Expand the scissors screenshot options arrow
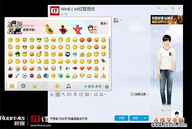 [x=105, y=94]
